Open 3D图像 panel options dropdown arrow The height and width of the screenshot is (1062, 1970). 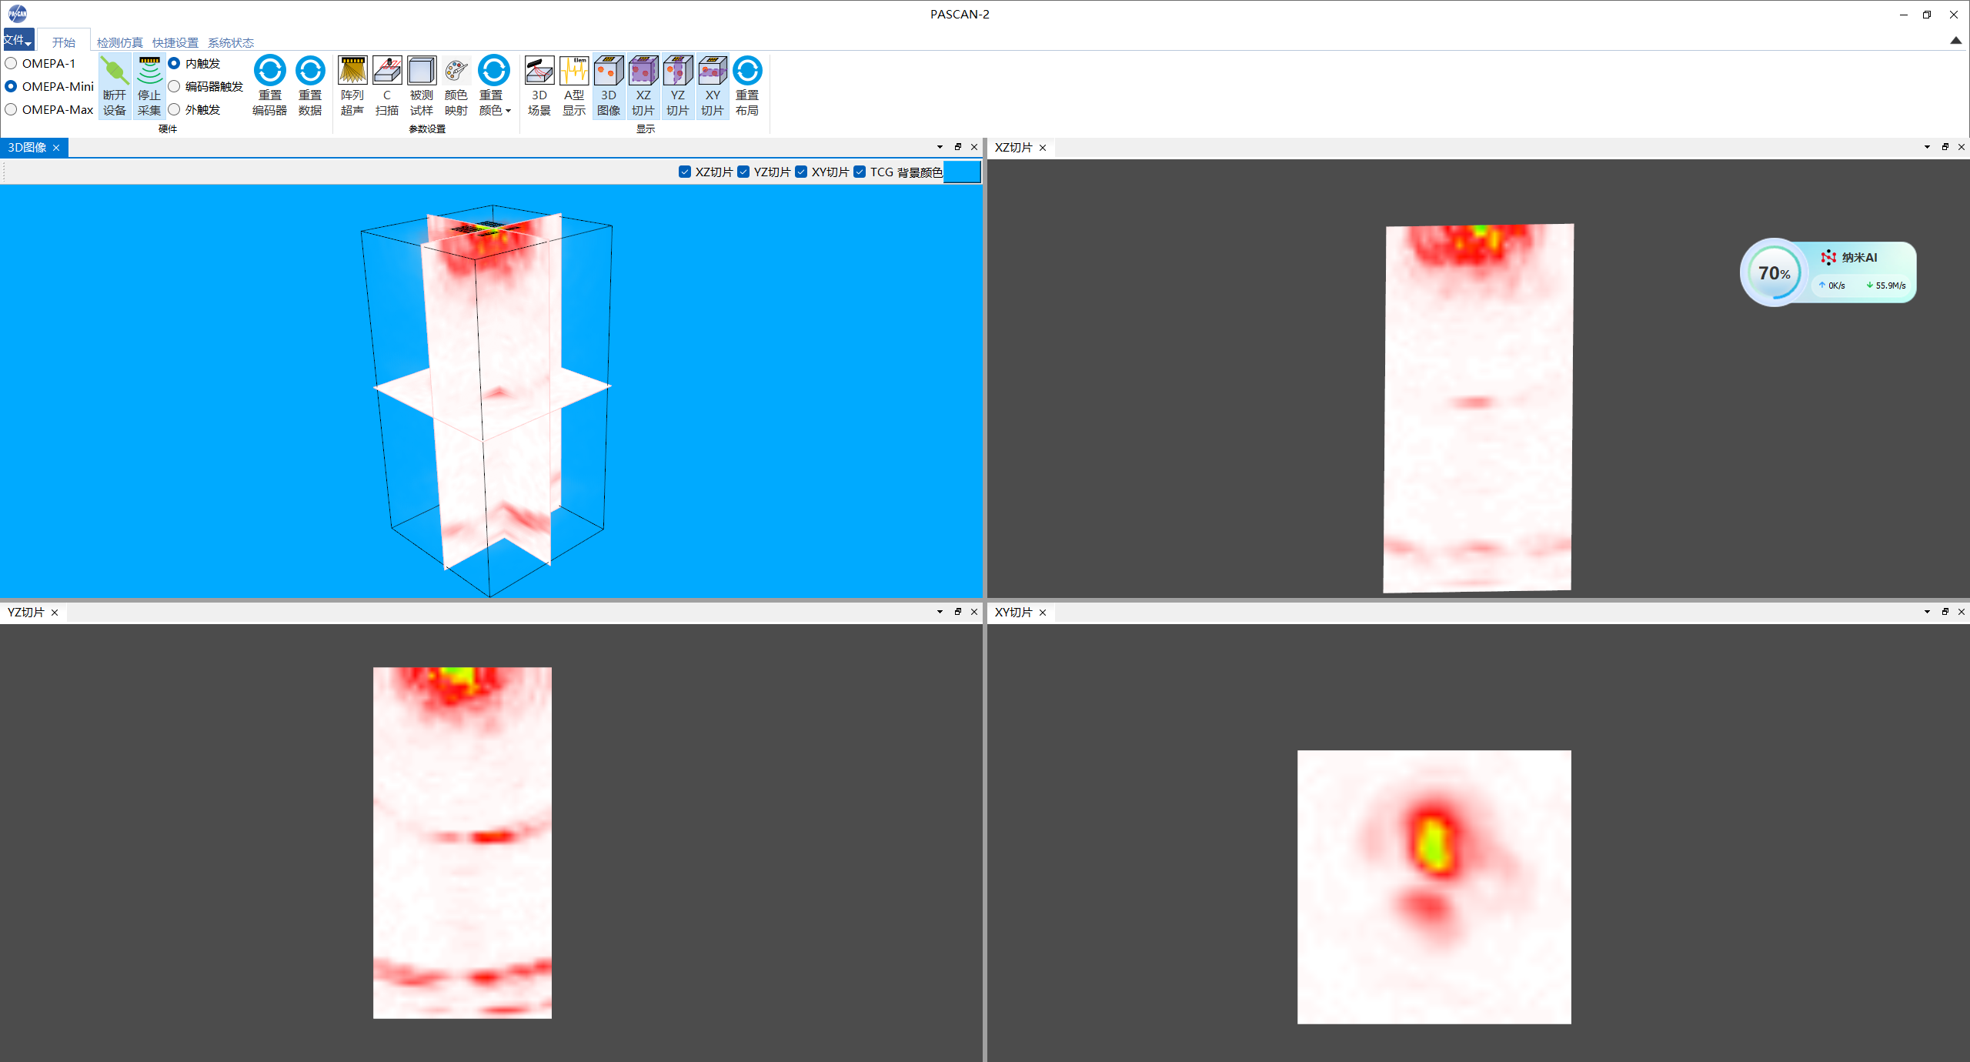940,147
